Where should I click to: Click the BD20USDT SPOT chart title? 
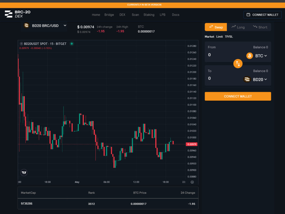(45, 44)
